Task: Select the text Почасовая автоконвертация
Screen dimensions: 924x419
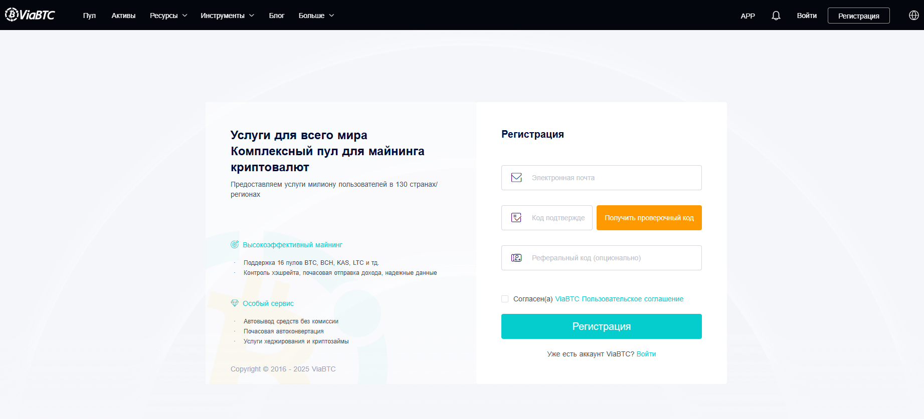Action: pyautogui.click(x=284, y=331)
